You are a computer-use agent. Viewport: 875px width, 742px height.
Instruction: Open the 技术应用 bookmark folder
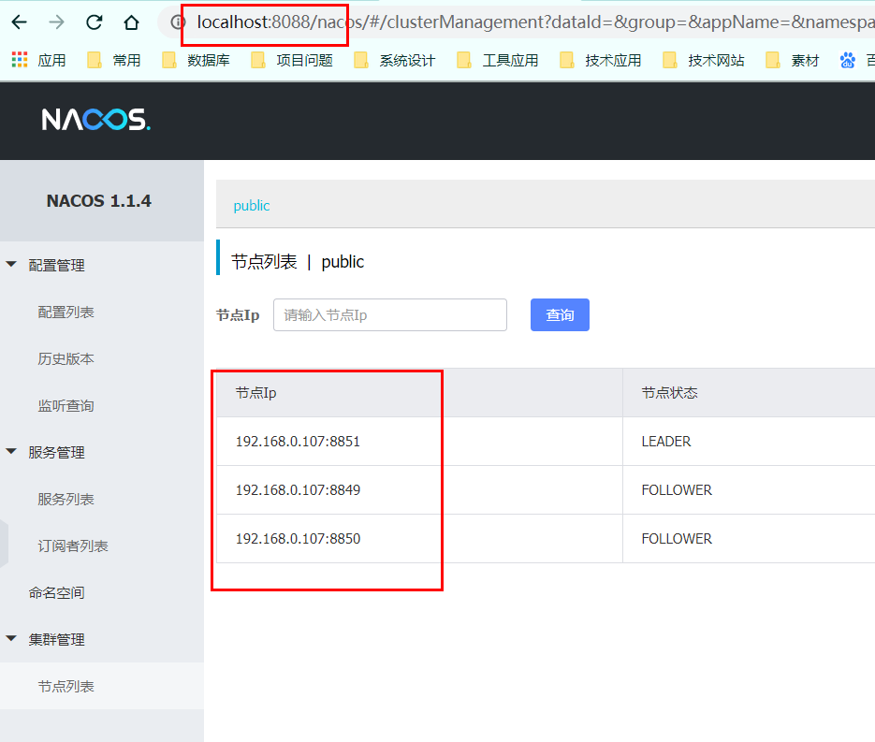600,60
